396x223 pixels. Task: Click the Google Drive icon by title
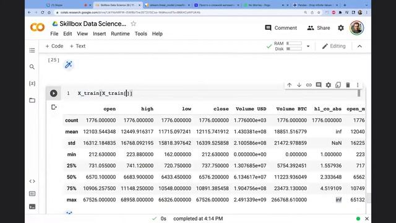click(55, 24)
